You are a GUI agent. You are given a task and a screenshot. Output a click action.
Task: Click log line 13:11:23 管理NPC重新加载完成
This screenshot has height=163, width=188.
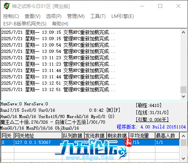(x=58, y=64)
